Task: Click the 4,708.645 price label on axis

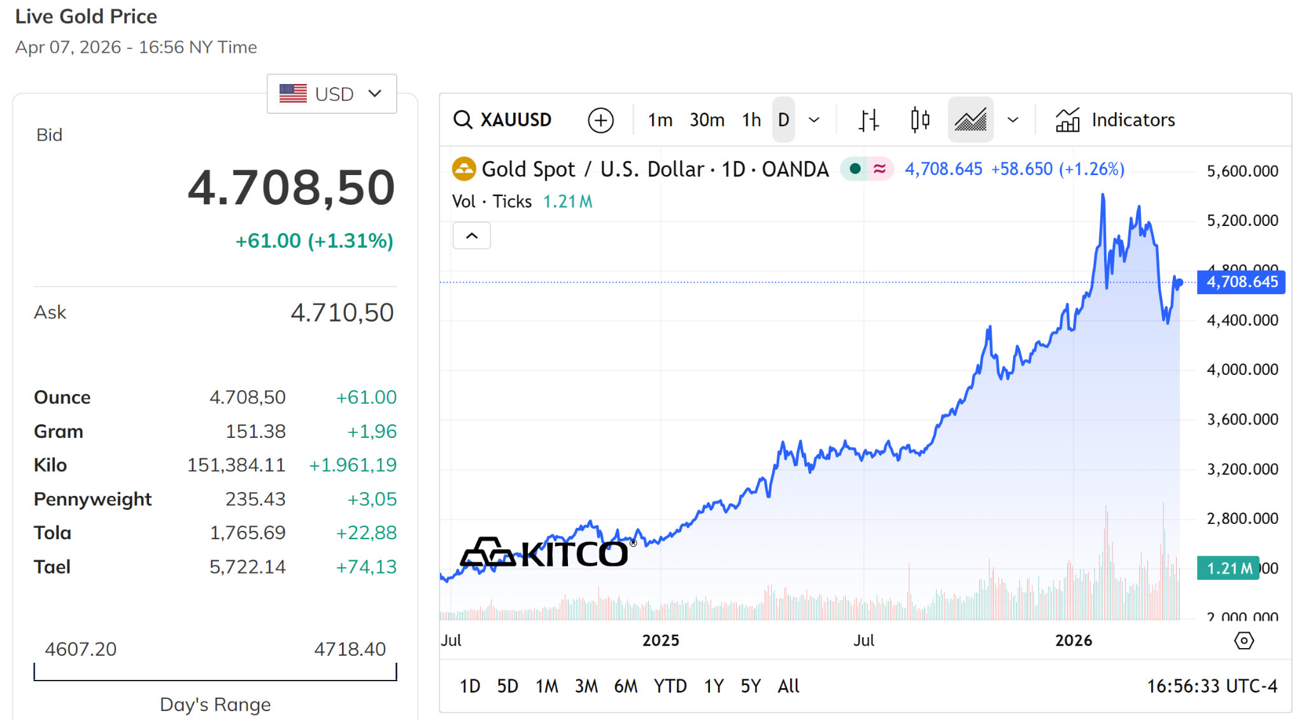Action: [1241, 282]
